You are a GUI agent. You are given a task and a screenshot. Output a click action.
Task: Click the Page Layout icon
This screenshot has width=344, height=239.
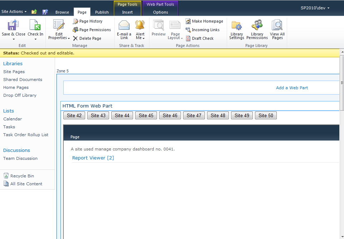[175, 25]
